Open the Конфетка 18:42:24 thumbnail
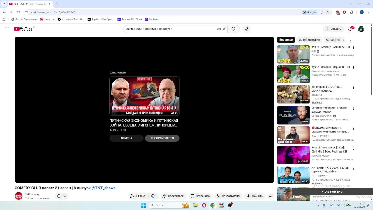Image resolution: width=373 pixels, height=210 pixels. tap(293, 94)
